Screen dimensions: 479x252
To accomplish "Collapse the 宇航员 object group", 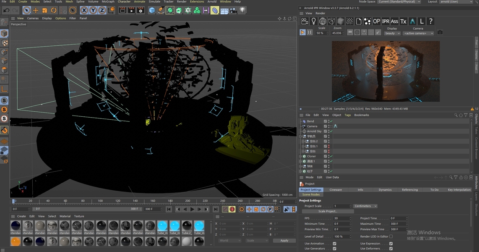I will pyautogui.click(x=301, y=136).
